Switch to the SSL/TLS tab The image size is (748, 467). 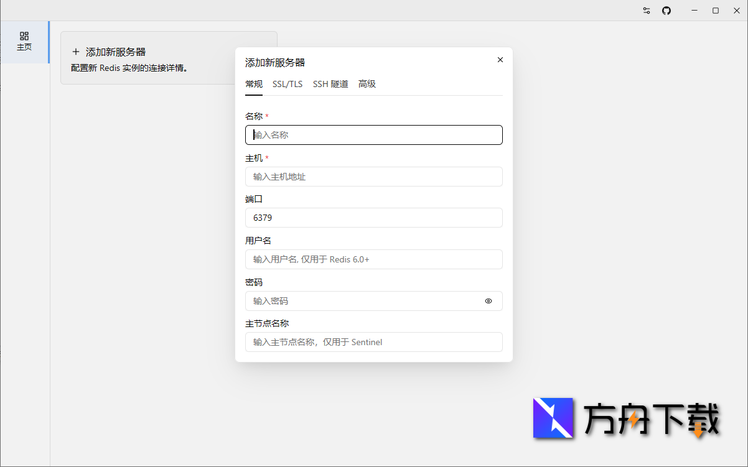[x=287, y=84]
